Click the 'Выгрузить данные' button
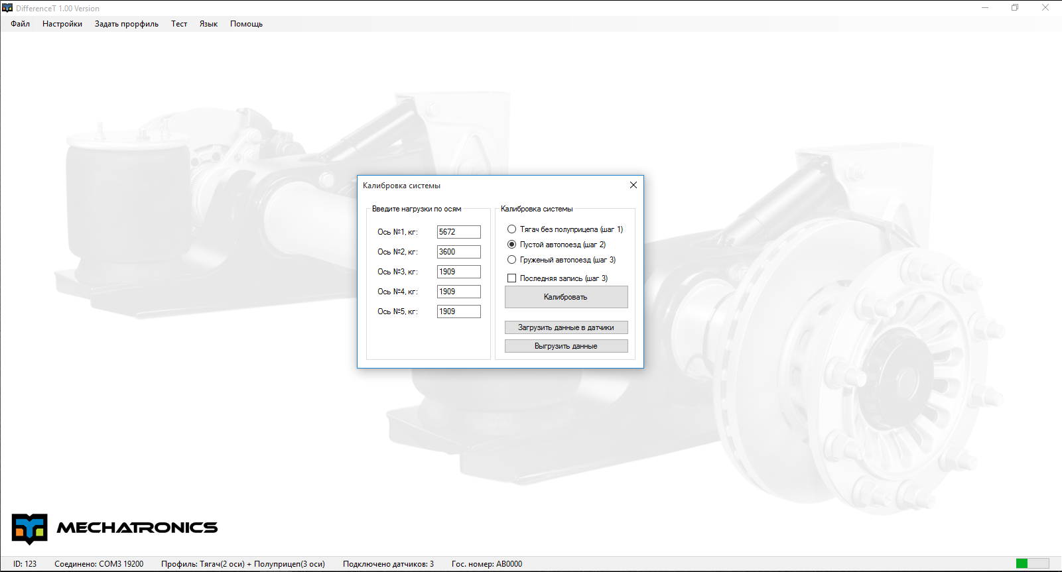The height and width of the screenshot is (572, 1062). click(x=566, y=346)
